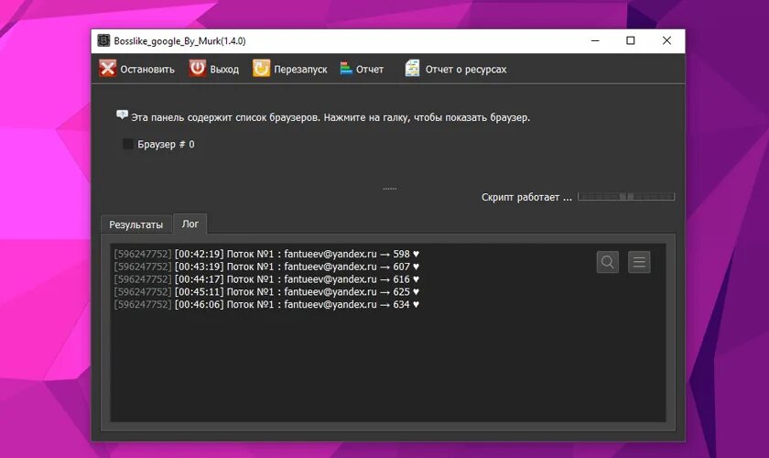The image size is (769, 458).
Task: Open the Отчет report button
Action: 370,70
